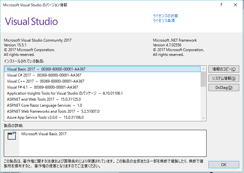Confirm with the OK button
Viewport: 244px width, 173px height.
(224, 165)
